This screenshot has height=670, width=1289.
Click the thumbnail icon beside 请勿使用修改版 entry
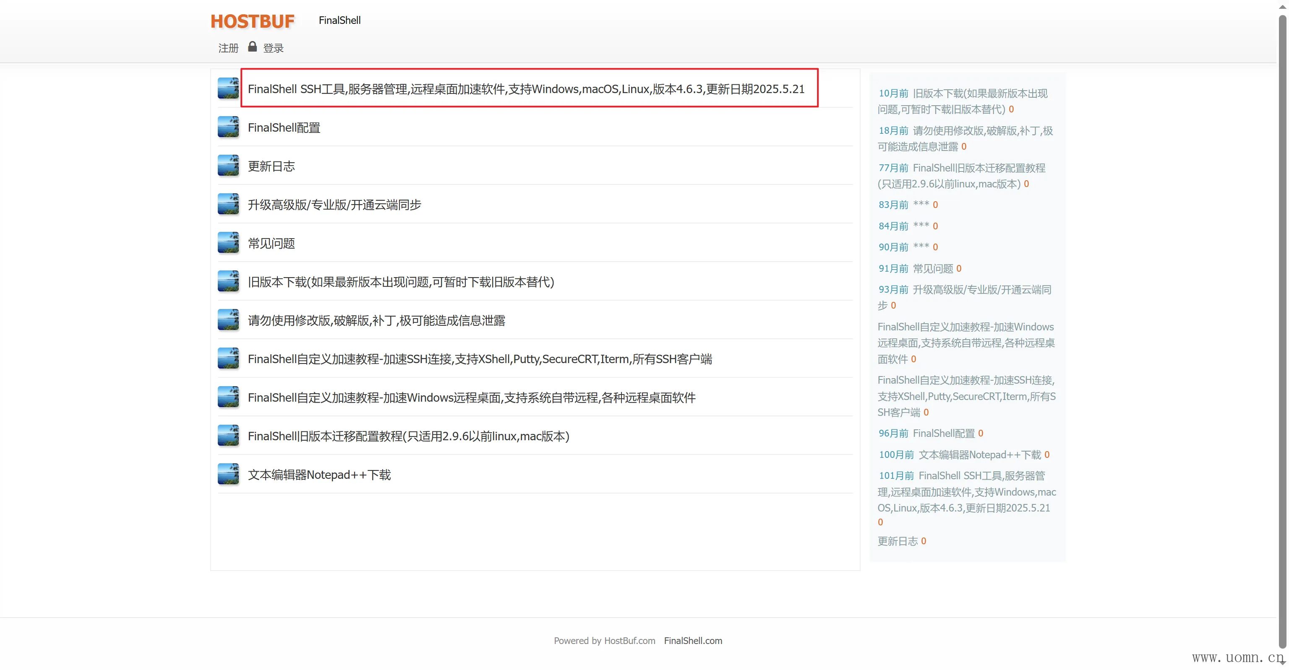tap(228, 320)
